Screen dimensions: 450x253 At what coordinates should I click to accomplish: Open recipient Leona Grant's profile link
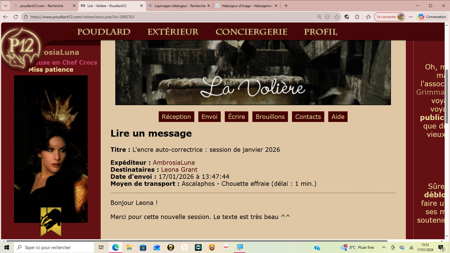pos(179,170)
